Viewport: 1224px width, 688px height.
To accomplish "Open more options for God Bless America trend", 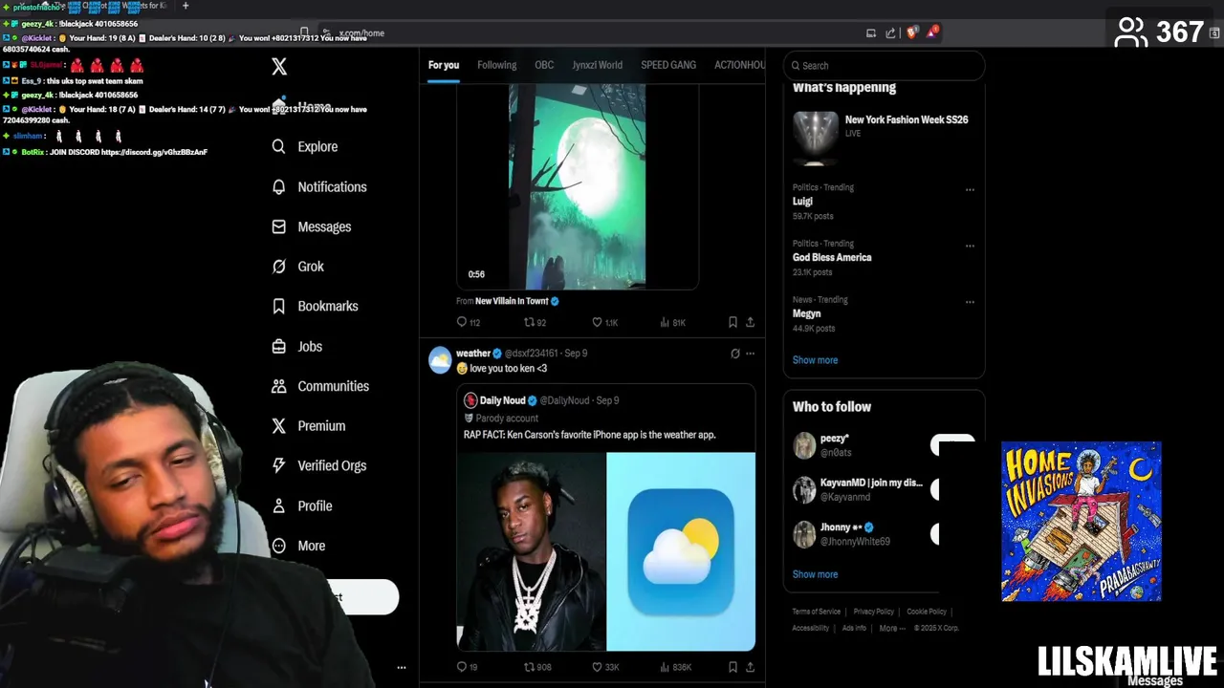I will pyautogui.click(x=970, y=246).
